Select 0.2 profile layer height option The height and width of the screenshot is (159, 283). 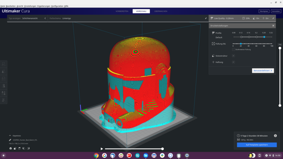tap(256, 37)
